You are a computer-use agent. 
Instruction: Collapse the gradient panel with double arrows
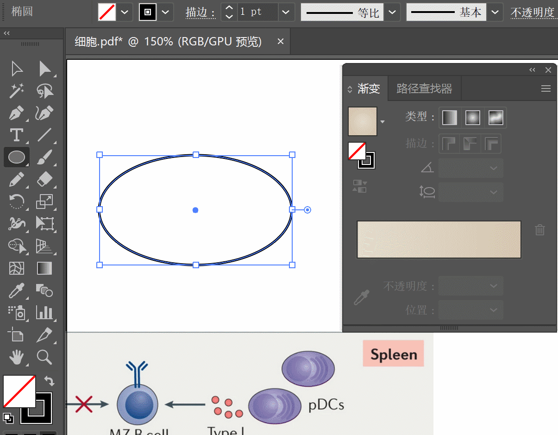(x=533, y=70)
